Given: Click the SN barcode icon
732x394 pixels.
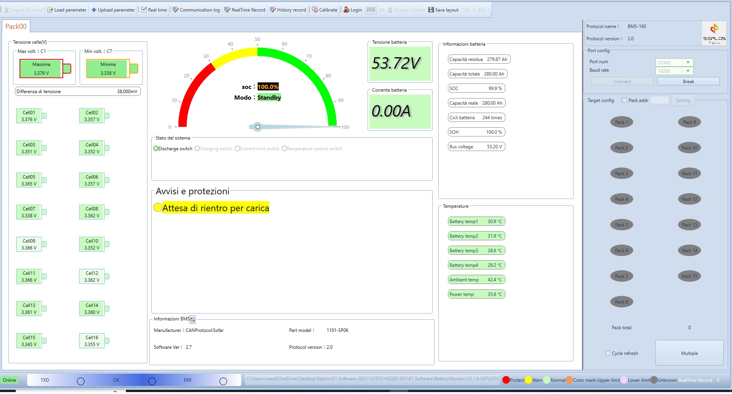Looking at the screenshot, I should click(371, 10).
